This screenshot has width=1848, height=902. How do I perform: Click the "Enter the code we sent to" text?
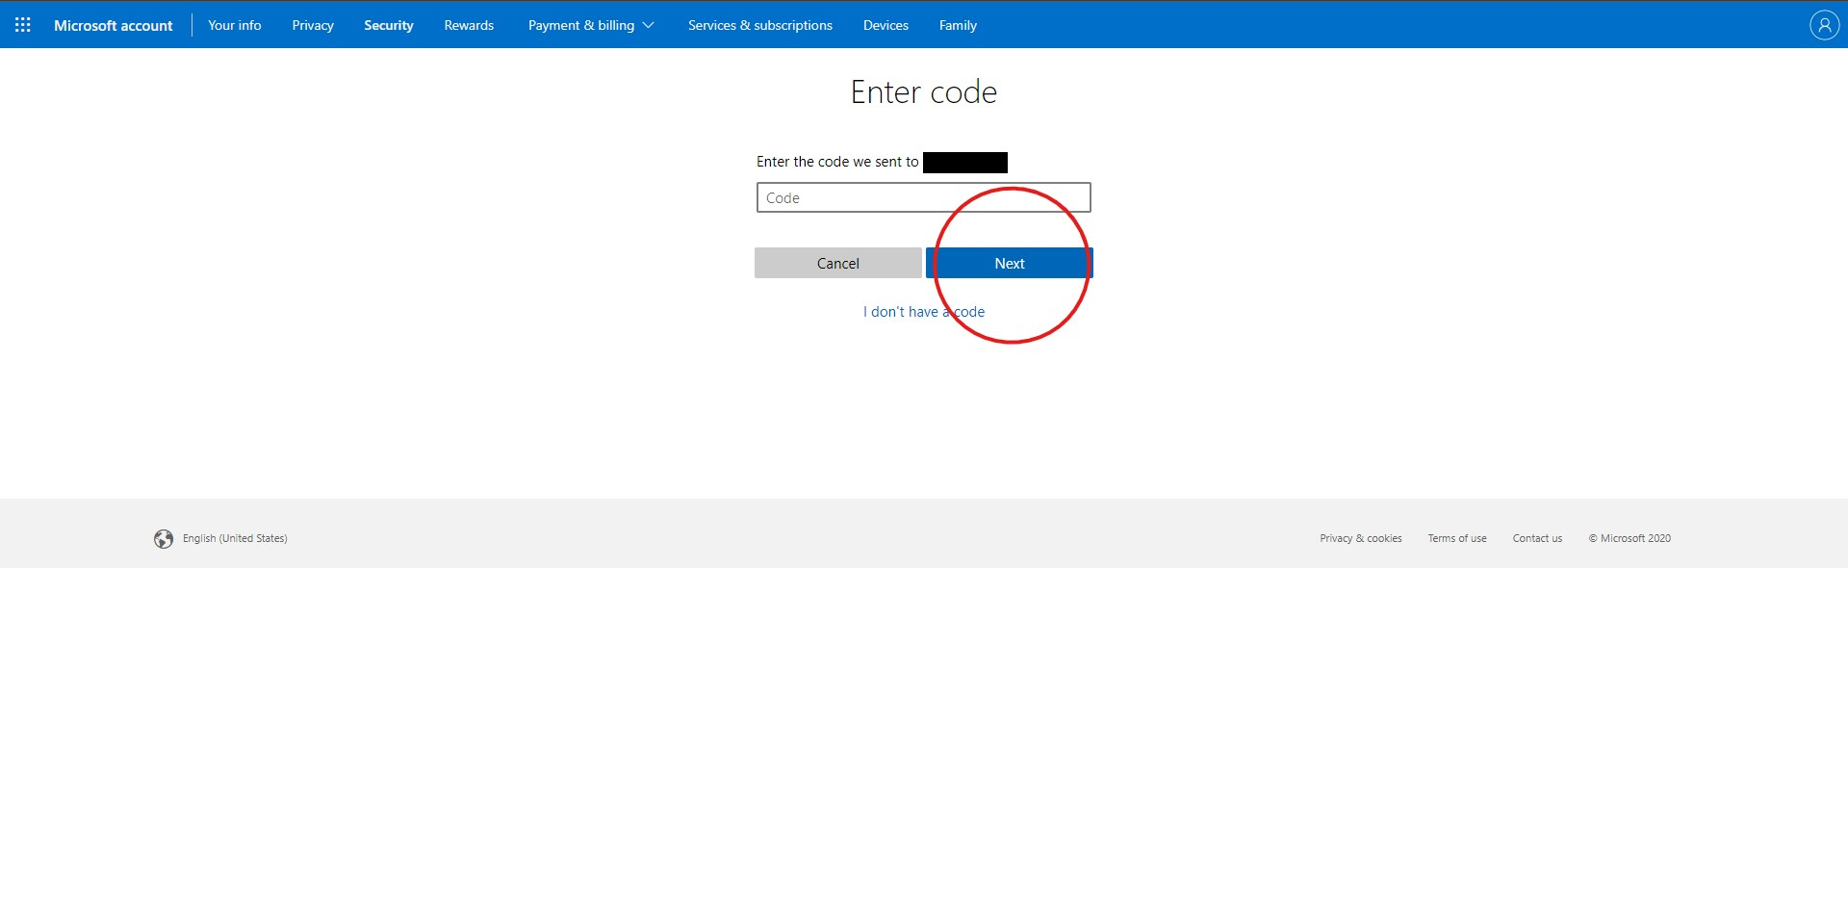pyautogui.click(x=837, y=162)
